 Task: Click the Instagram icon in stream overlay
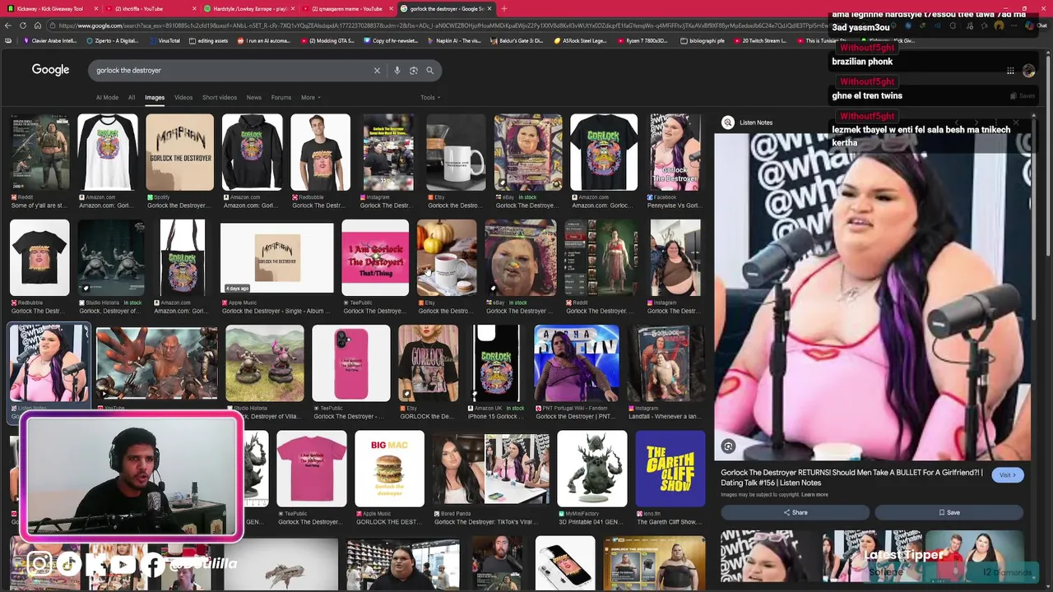tap(39, 564)
